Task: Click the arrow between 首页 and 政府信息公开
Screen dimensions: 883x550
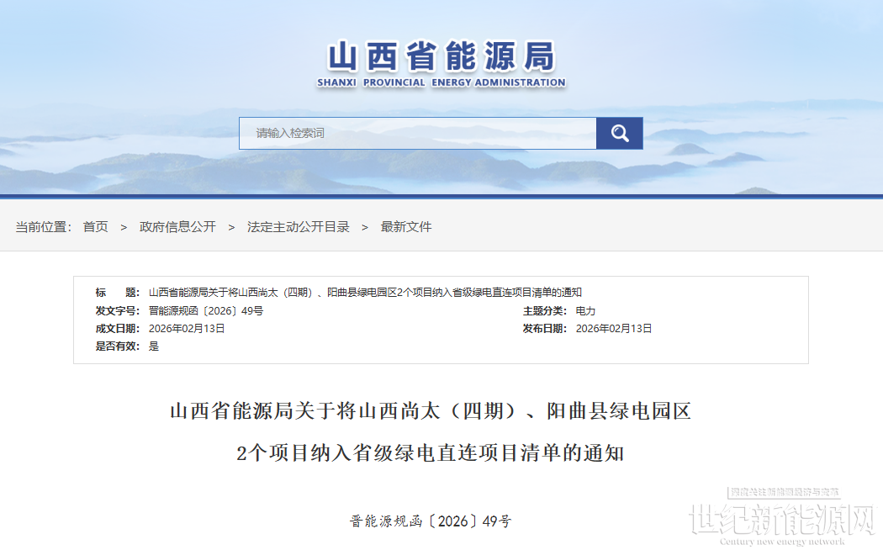Action: coord(124,227)
